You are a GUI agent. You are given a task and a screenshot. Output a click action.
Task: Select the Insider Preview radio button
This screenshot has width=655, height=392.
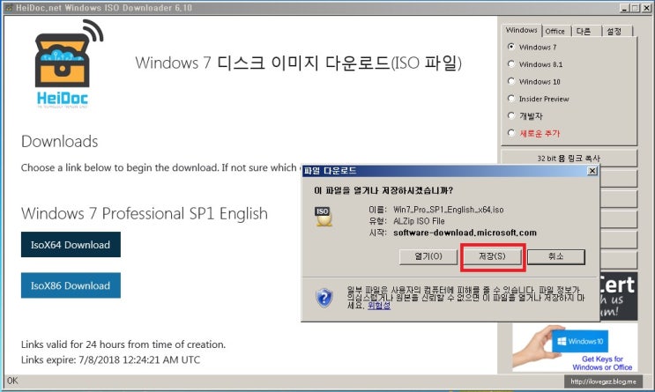(x=511, y=99)
